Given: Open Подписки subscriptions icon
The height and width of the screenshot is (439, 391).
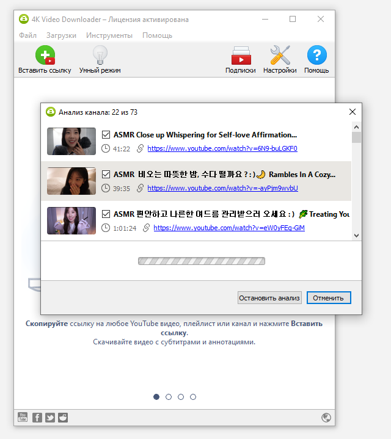Looking at the screenshot, I should (241, 56).
